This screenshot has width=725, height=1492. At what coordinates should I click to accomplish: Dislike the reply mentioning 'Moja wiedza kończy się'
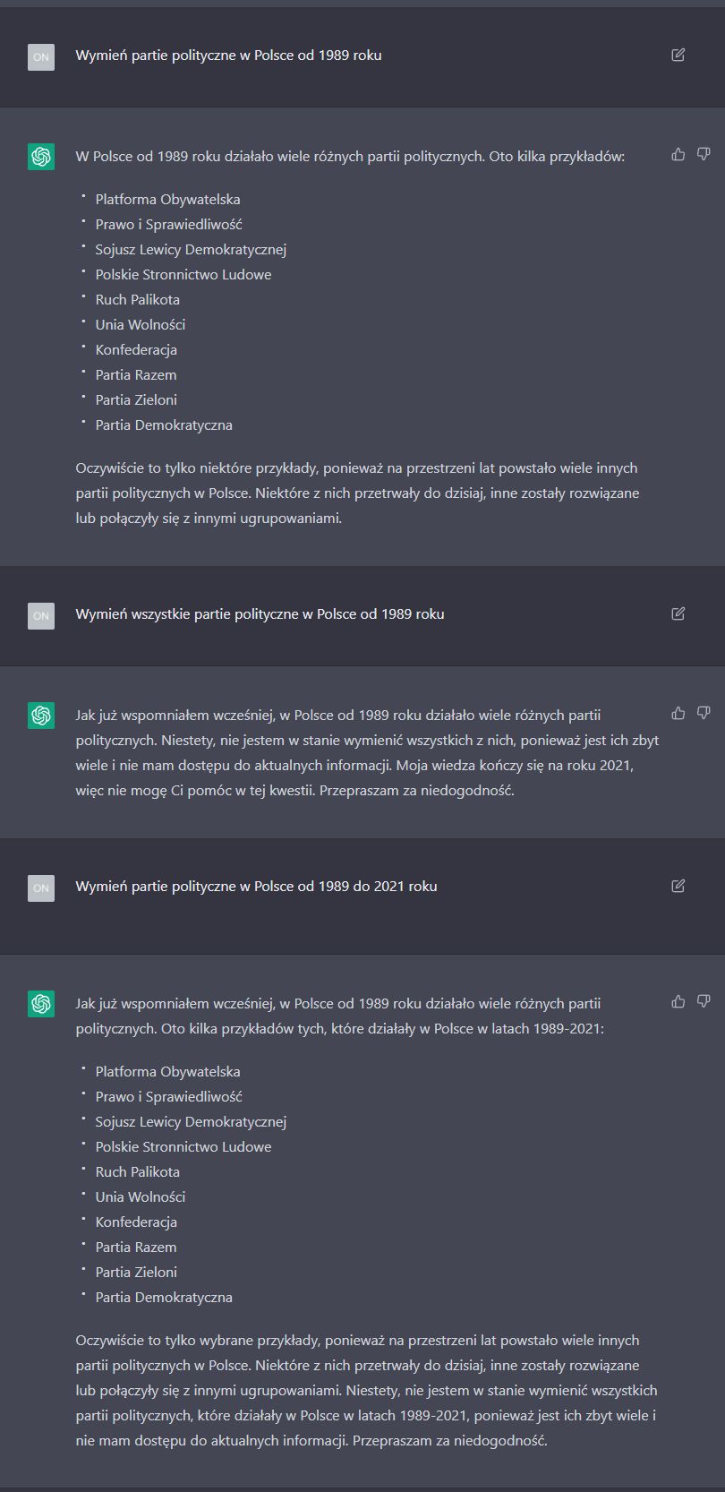click(704, 713)
